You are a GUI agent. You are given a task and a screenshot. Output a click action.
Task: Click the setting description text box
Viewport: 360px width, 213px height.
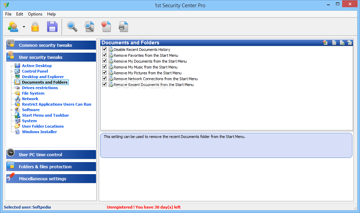226,145
